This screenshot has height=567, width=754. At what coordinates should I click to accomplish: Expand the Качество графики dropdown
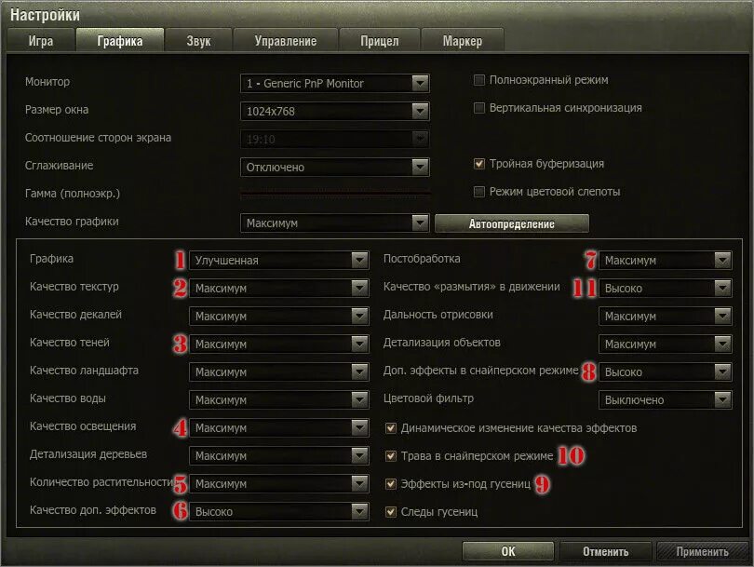335,223
